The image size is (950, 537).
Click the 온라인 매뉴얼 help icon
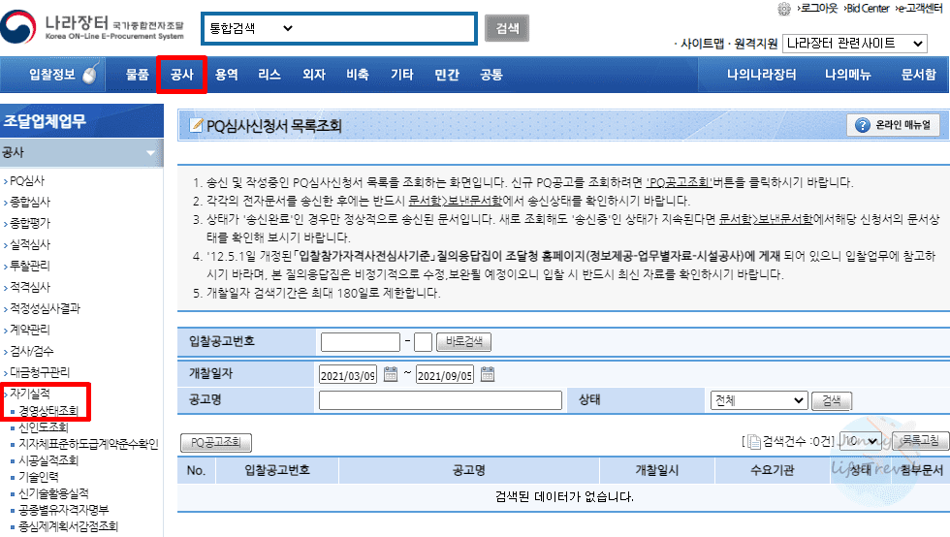point(862,125)
